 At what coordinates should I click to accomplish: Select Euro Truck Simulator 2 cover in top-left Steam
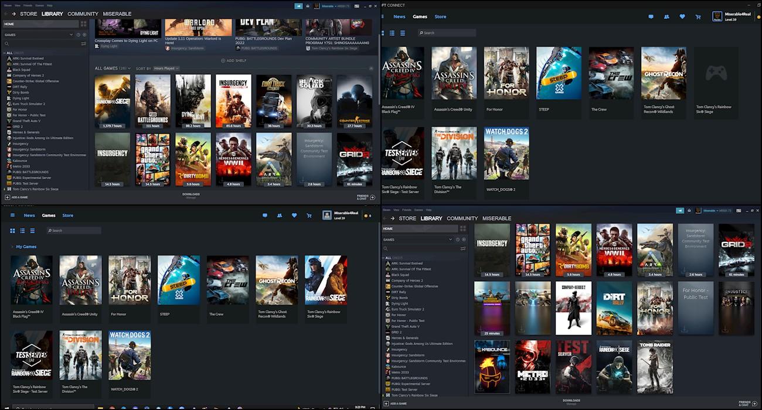click(x=274, y=101)
